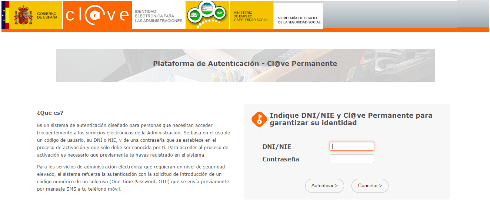Click the Autenticar button
The height and width of the screenshot is (211, 490).
[x=324, y=186]
